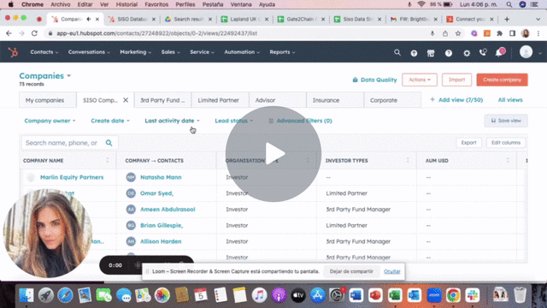Screen dimensions: 547x308
Task: Open the Last activity date filter dropdown
Action: click(172, 121)
